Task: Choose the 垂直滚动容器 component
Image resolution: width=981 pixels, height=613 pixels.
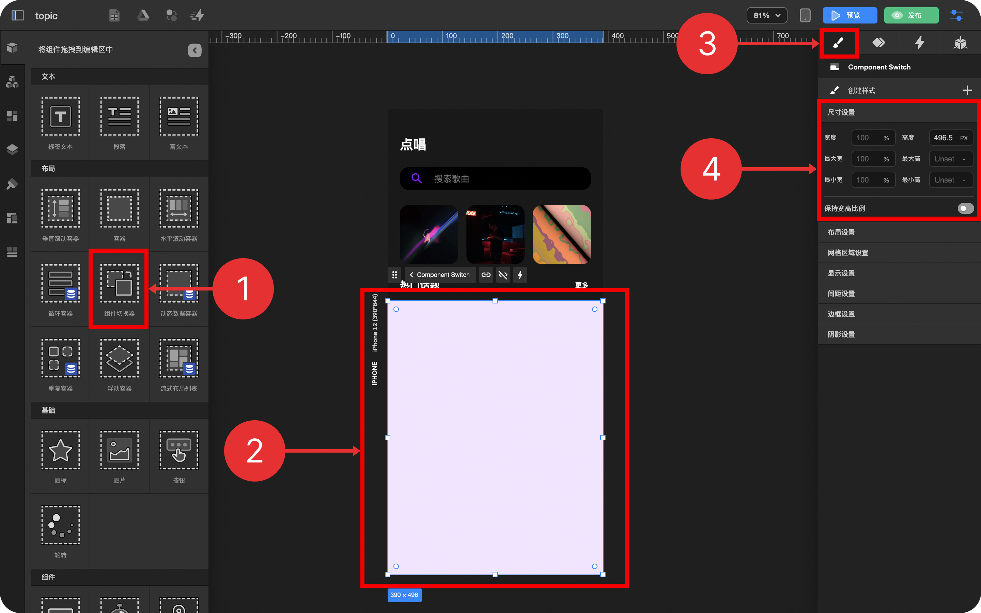Action: (x=60, y=215)
